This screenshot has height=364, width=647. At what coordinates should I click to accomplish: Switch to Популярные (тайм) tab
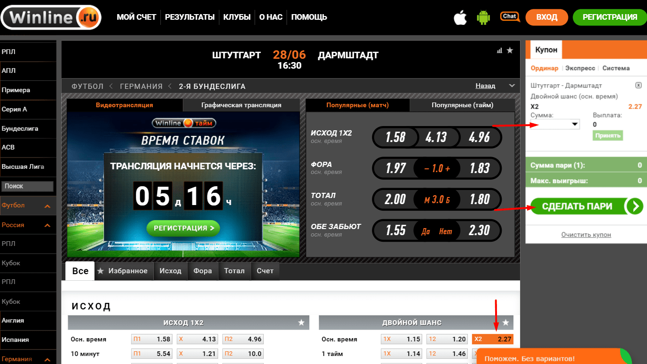click(x=463, y=105)
